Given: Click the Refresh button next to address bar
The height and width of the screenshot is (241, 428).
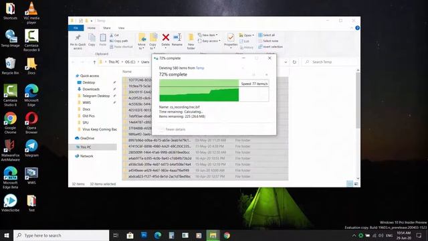Looking at the screenshot, I should (294, 62).
